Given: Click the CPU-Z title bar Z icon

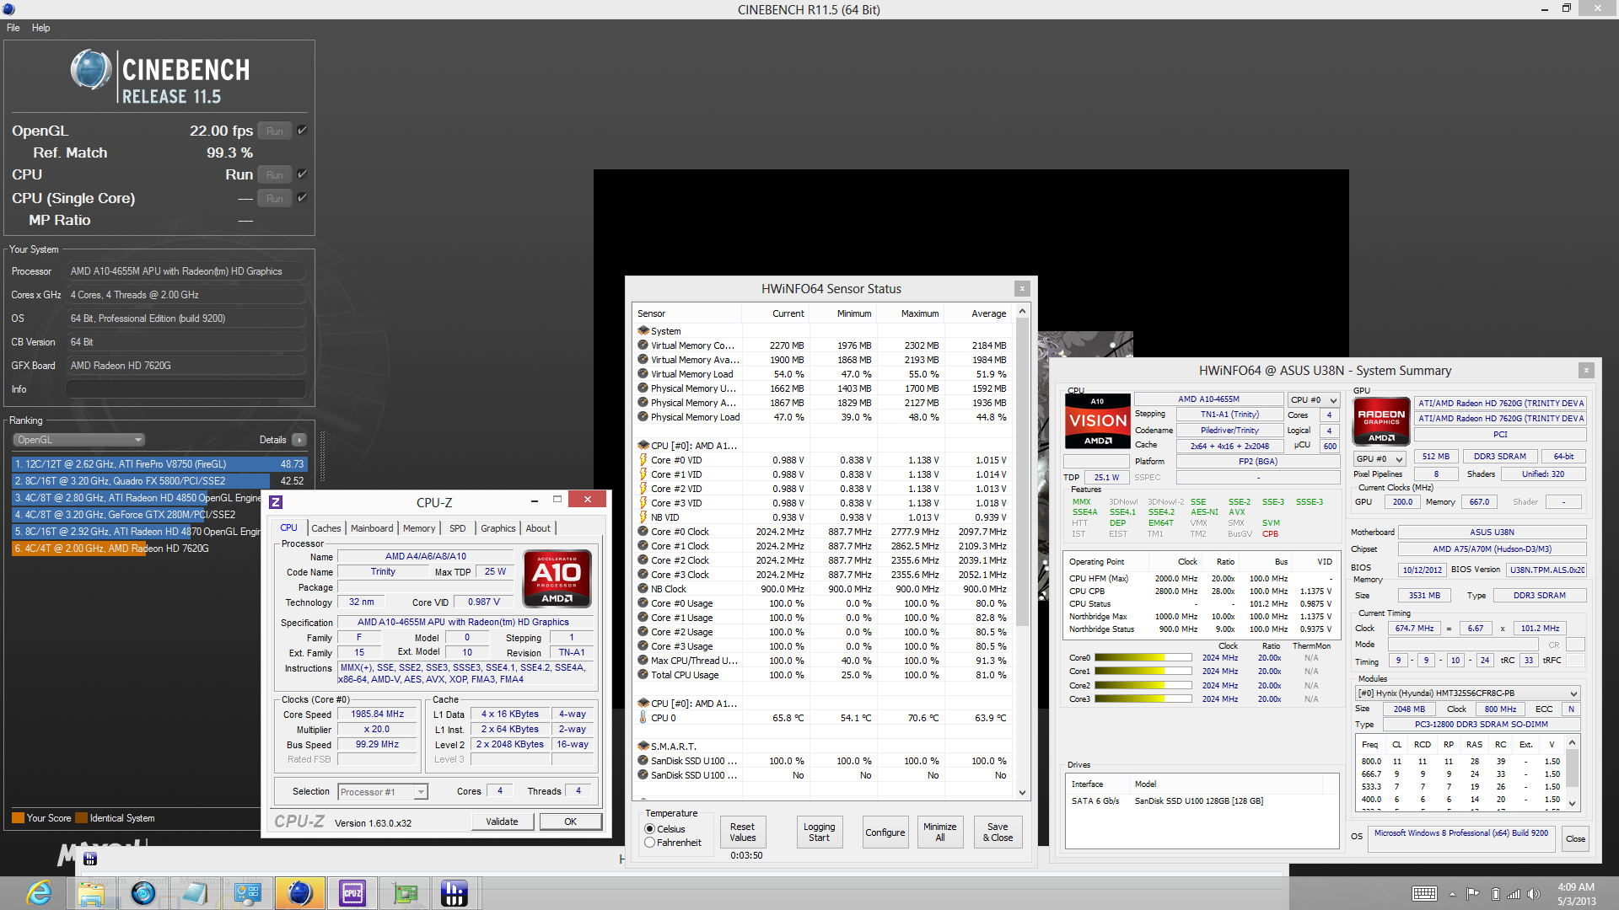Looking at the screenshot, I should 276,502.
